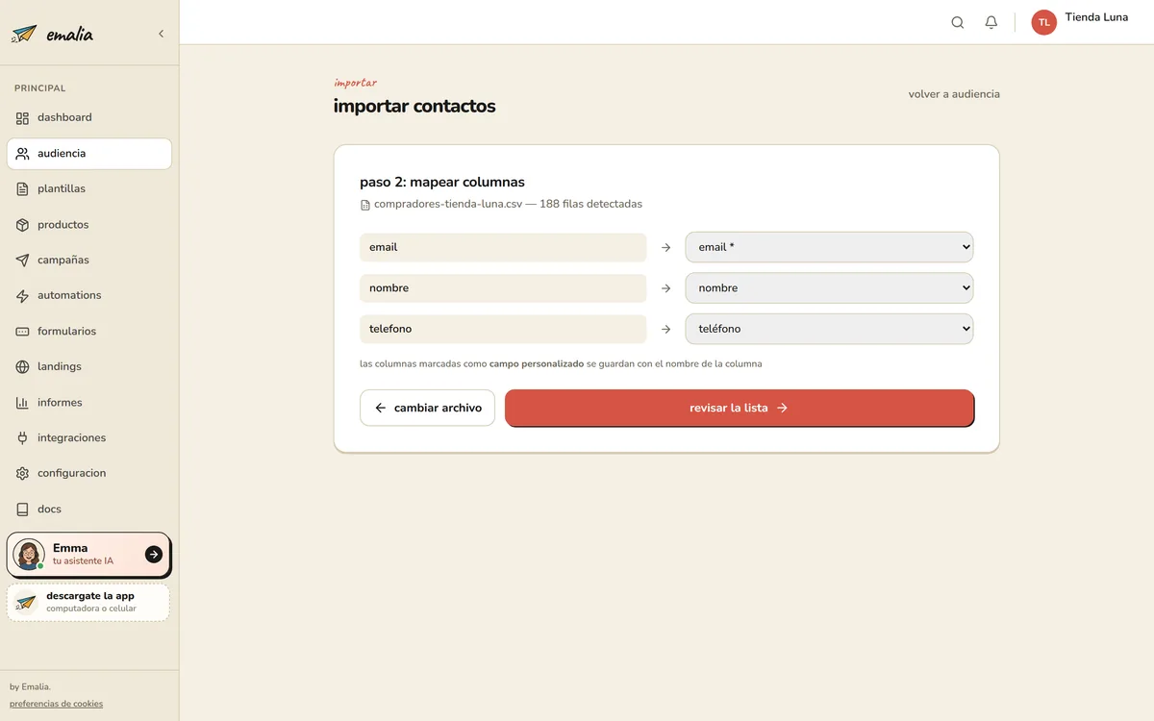Screen dimensions: 1154x721
Task: Open the teléfono mapping dropdown
Action: 829,329
